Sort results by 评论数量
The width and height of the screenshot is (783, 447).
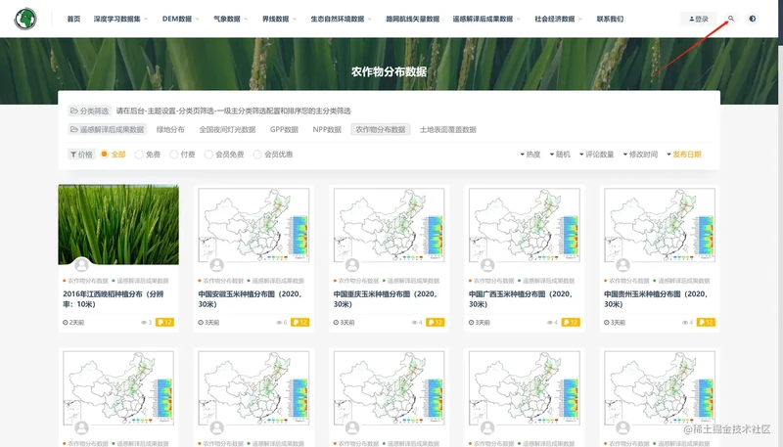596,155
